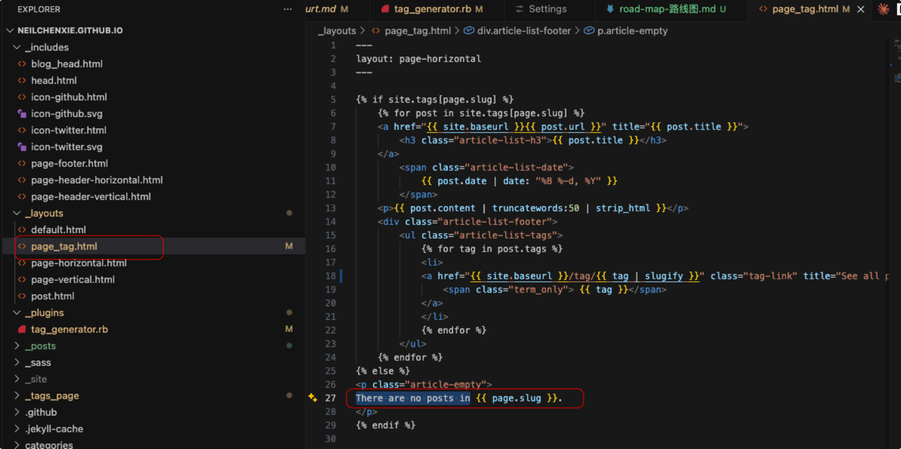Click the orange starburst icon in the tab bar
901x449 pixels.
883,9
